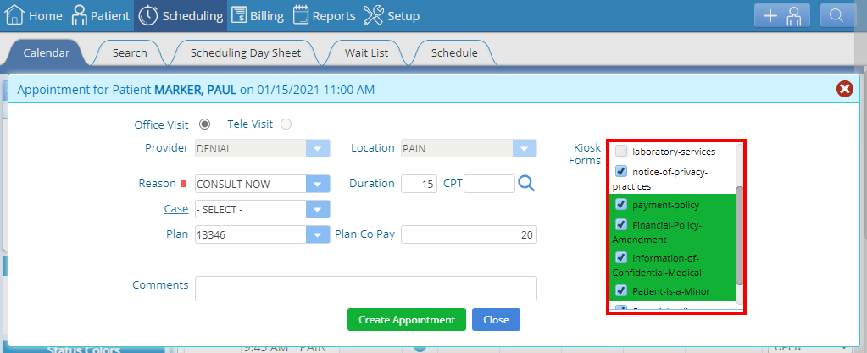This screenshot has height=353, width=867.
Task: Expand the Plan 13346 dropdown
Action: point(317,234)
